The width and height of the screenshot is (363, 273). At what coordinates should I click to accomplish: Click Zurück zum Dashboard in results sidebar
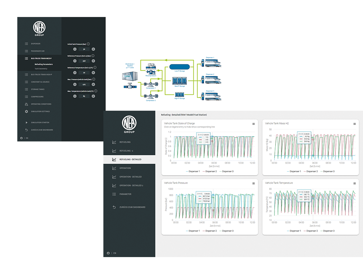pyautogui.click(x=132, y=207)
